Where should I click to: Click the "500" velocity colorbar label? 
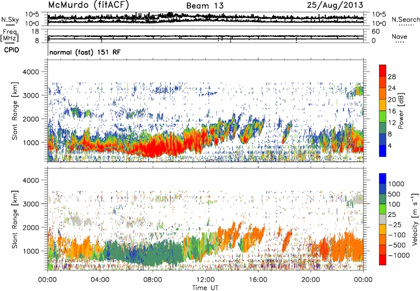coord(394,194)
